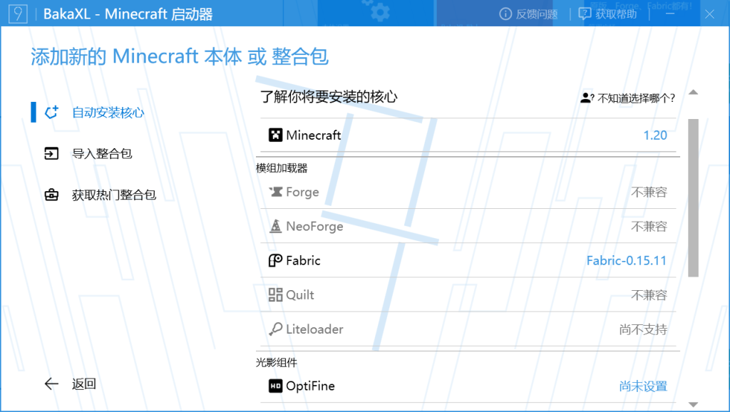
Task: Click the auto-install core refresh-plus icon
Action: [51, 112]
